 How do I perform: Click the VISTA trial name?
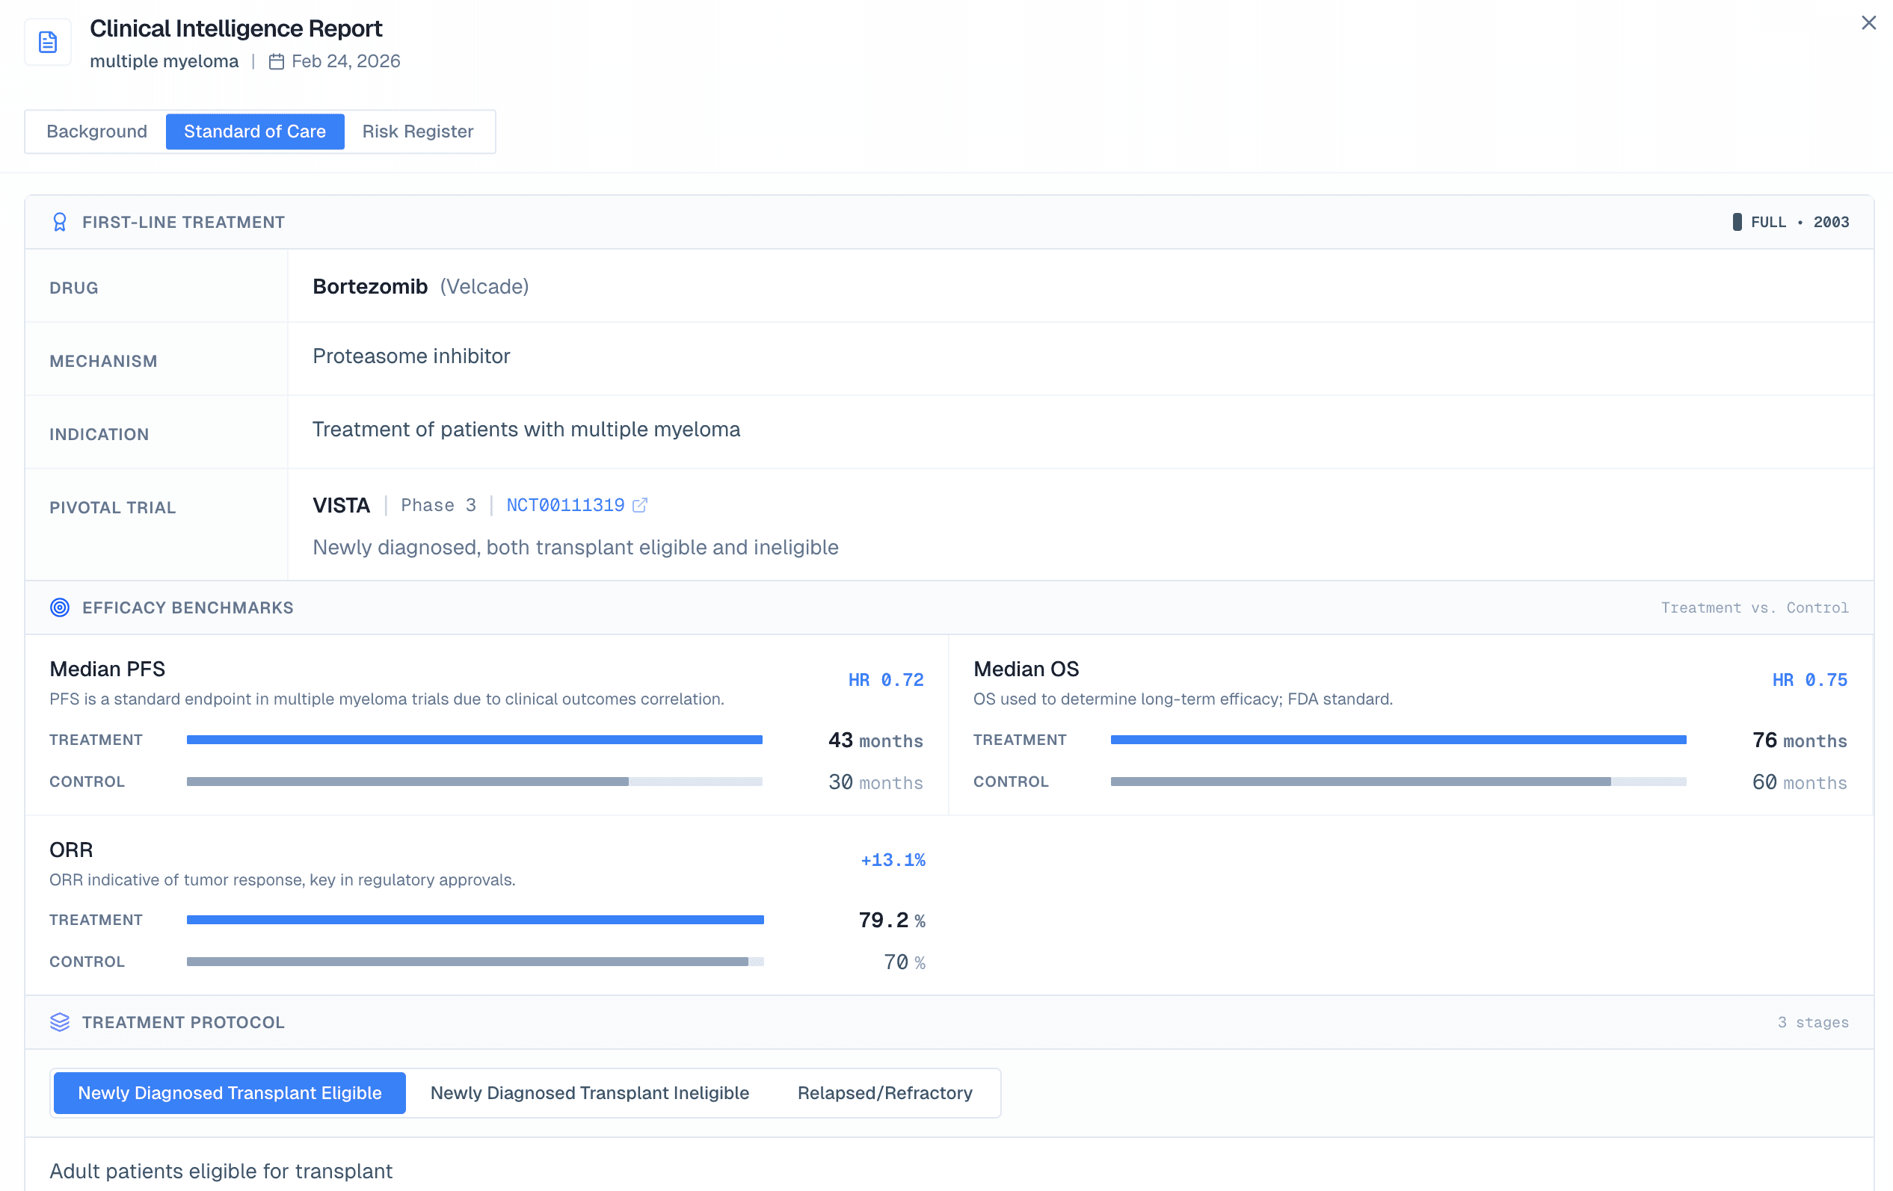point(341,505)
